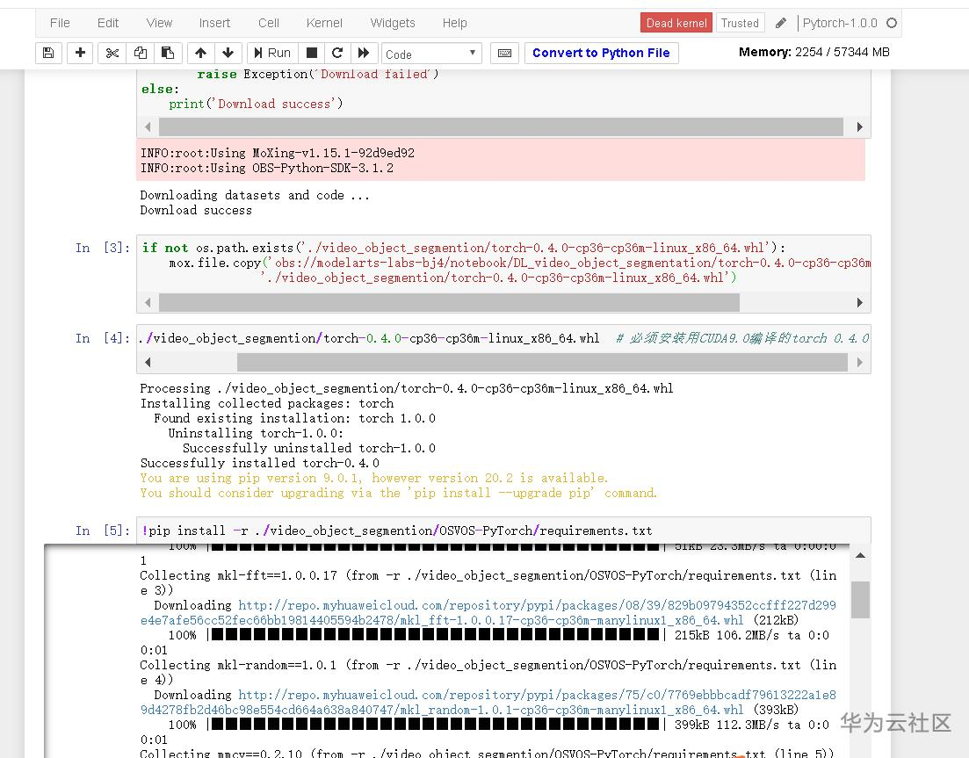Image resolution: width=969 pixels, height=758 pixels.
Task: Open the Insert menu
Action: tap(214, 23)
